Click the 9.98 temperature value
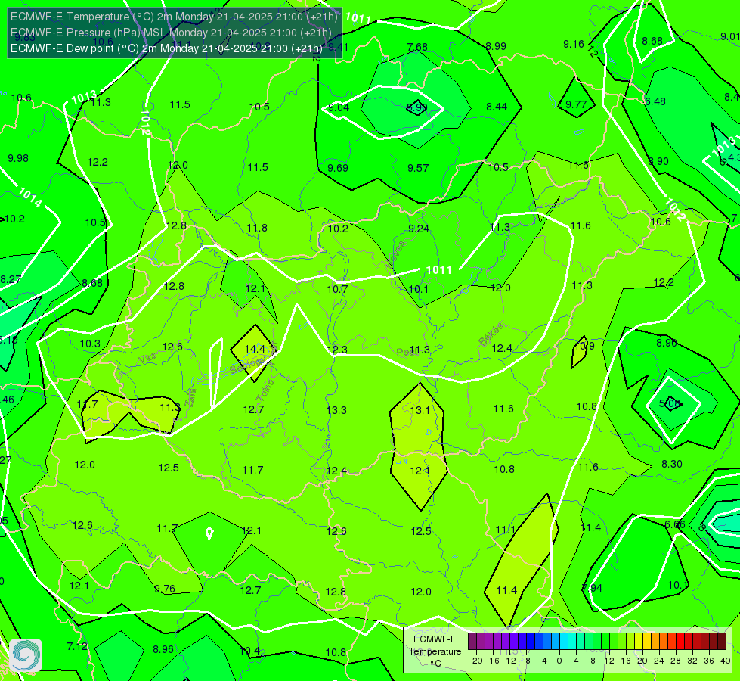Screen dimensions: 740x681 point(18,158)
